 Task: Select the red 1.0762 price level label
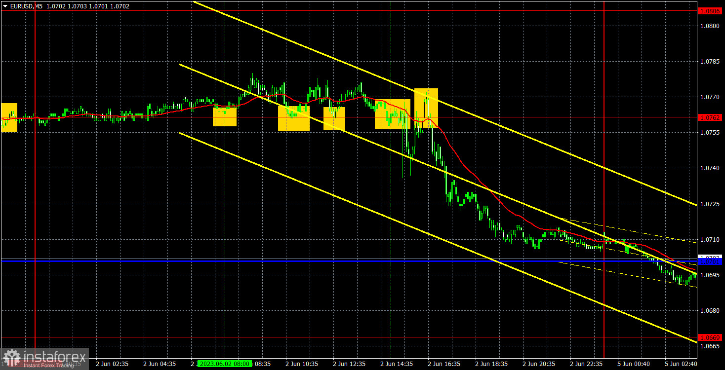tap(710, 117)
